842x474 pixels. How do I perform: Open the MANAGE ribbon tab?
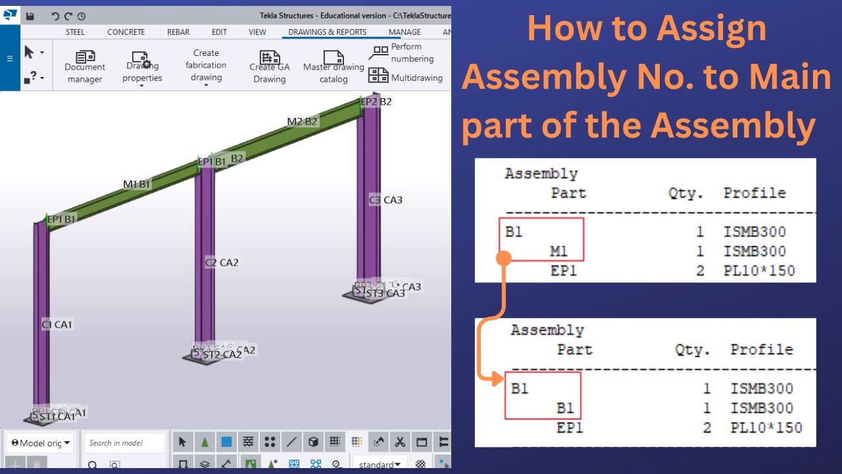[405, 32]
